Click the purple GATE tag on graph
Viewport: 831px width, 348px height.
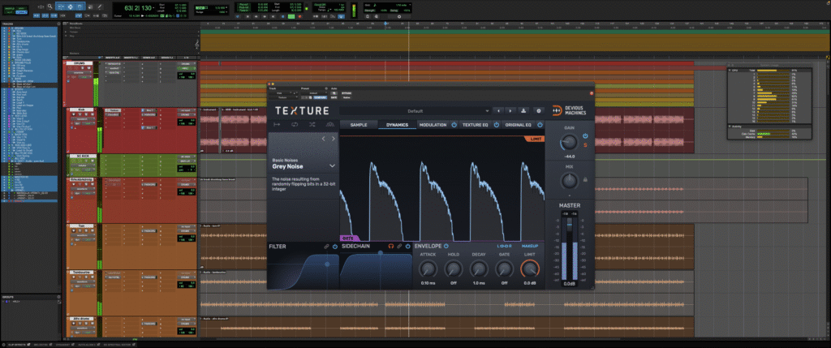click(348, 238)
